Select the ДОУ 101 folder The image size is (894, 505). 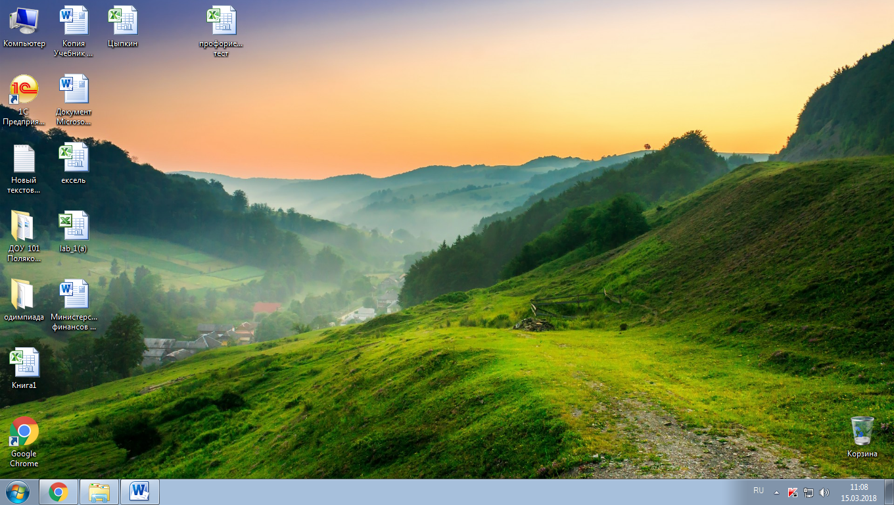coord(24,237)
